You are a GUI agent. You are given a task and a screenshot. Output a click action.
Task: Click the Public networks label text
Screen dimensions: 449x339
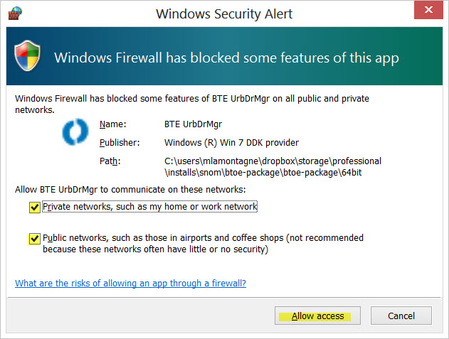[x=203, y=244]
